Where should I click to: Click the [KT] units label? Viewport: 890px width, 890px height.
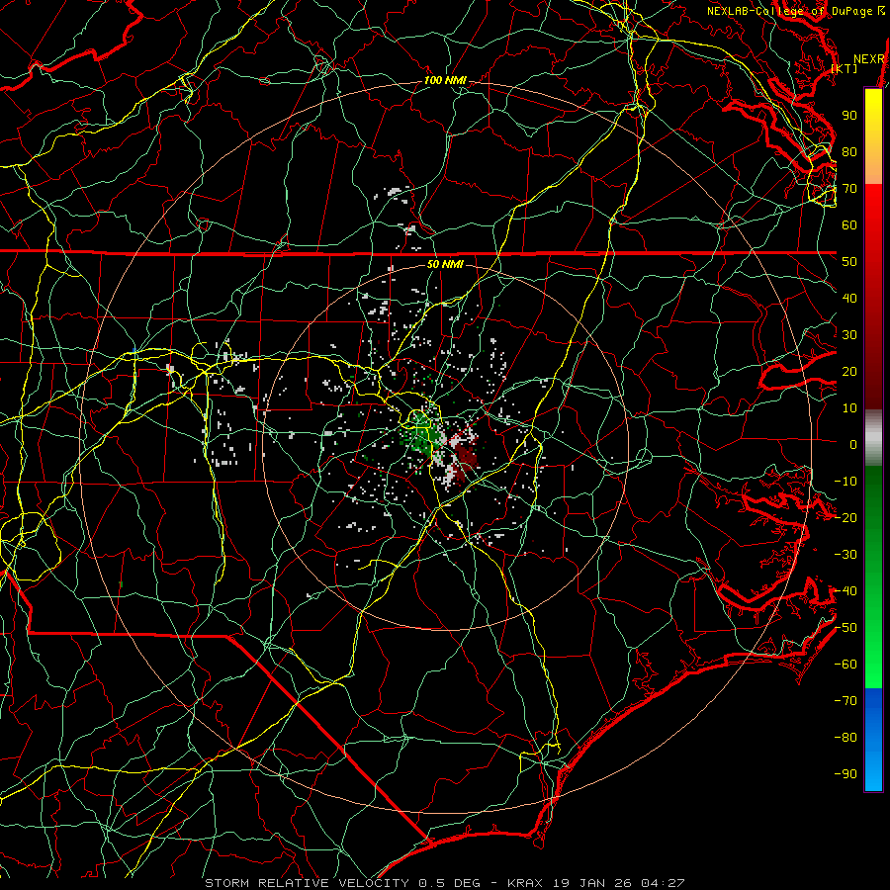pos(845,68)
